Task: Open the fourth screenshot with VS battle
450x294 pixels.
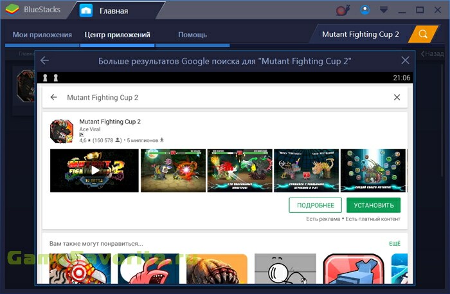Action: 306,171
